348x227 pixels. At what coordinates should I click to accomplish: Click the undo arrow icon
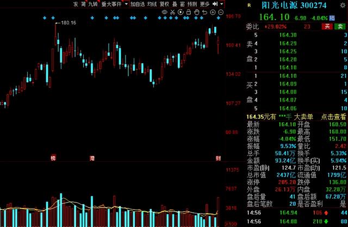[x=204, y=12]
